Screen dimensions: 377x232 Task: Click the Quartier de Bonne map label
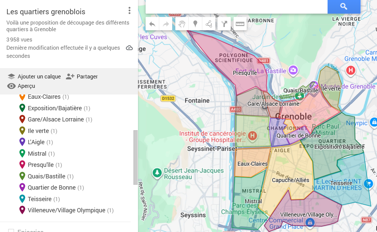[x=298, y=136]
